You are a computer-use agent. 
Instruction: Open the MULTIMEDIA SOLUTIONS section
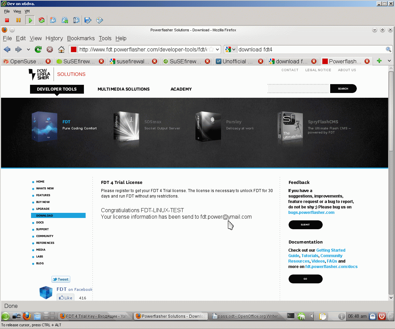pyautogui.click(x=123, y=89)
